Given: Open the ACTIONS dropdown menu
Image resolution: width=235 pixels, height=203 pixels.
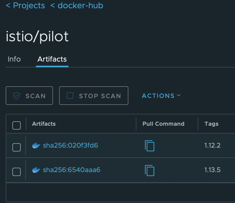Looking at the screenshot, I should coord(161,96).
